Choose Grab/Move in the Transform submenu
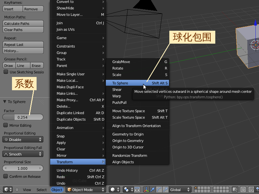The height and width of the screenshot is (194, 259). (137, 62)
